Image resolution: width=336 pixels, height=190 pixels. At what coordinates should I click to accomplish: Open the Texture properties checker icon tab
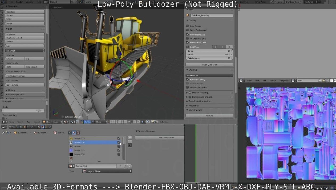42,126
